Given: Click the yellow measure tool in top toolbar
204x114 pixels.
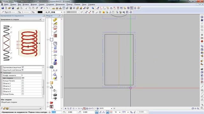Looking at the screenshot, I should (54, 8).
